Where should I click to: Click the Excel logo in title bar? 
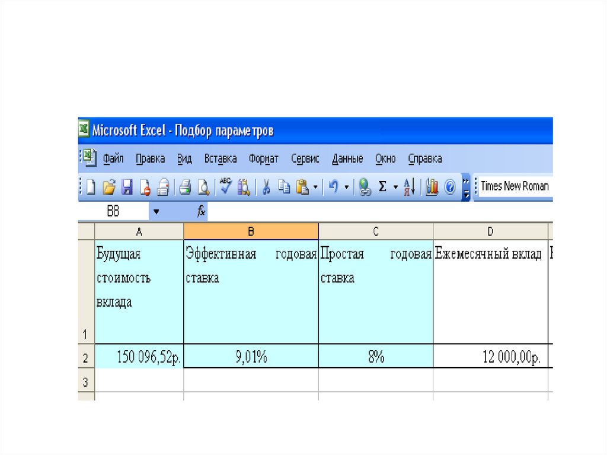[x=84, y=129]
